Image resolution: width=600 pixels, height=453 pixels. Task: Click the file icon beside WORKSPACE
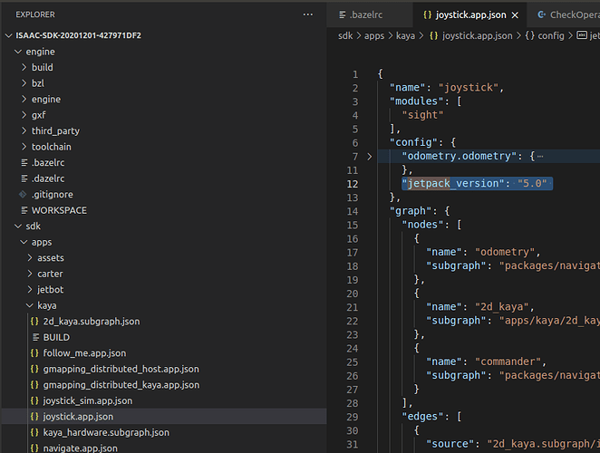click(24, 210)
